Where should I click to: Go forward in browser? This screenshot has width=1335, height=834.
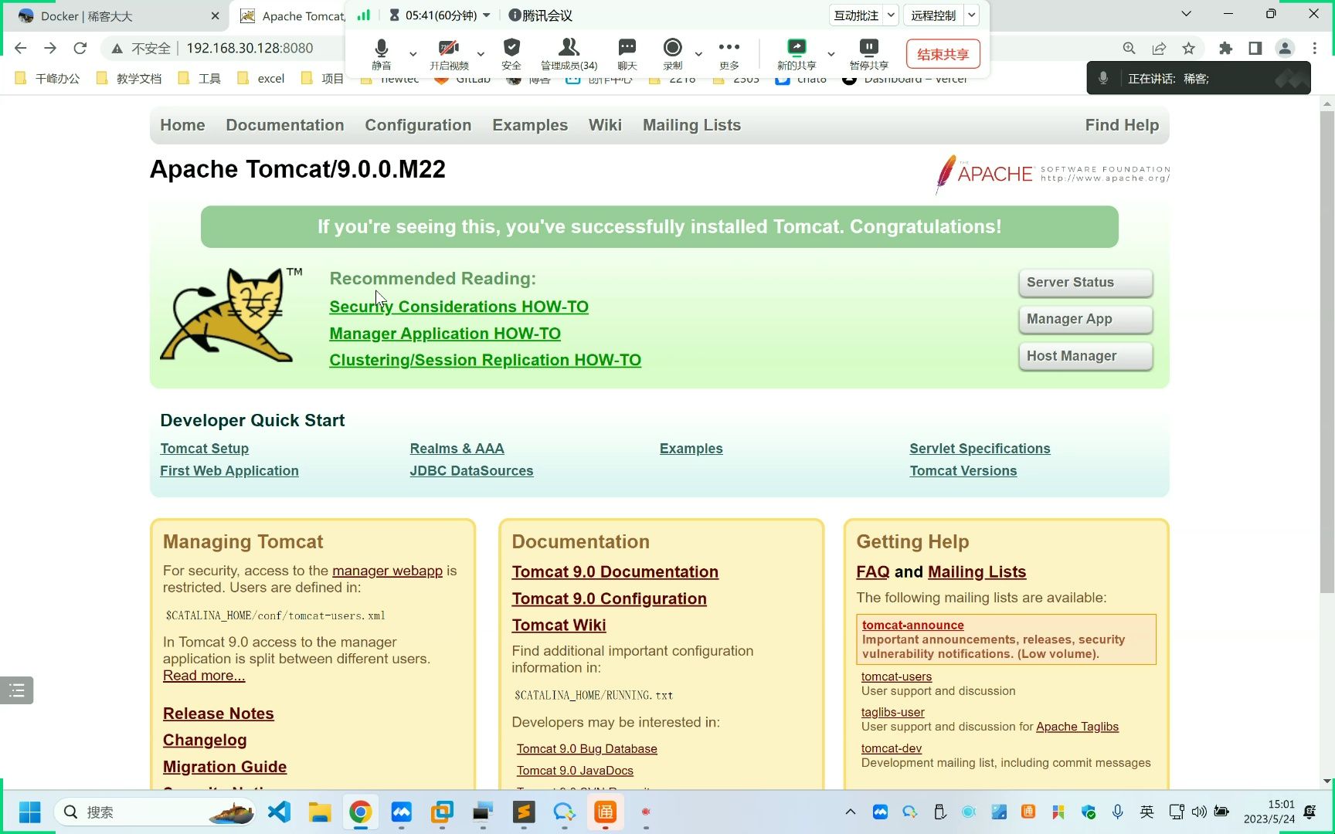[x=50, y=48]
